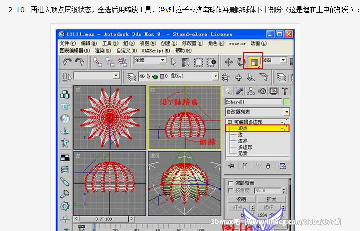This screenshot has height=231, width=360.
Task: Switch to the Modify command panel tab
Action: (240, 91)
